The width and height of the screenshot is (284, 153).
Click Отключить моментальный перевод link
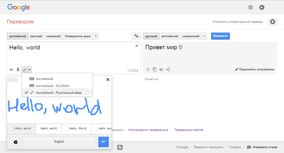pyautogui.click(x=238, y=22)
